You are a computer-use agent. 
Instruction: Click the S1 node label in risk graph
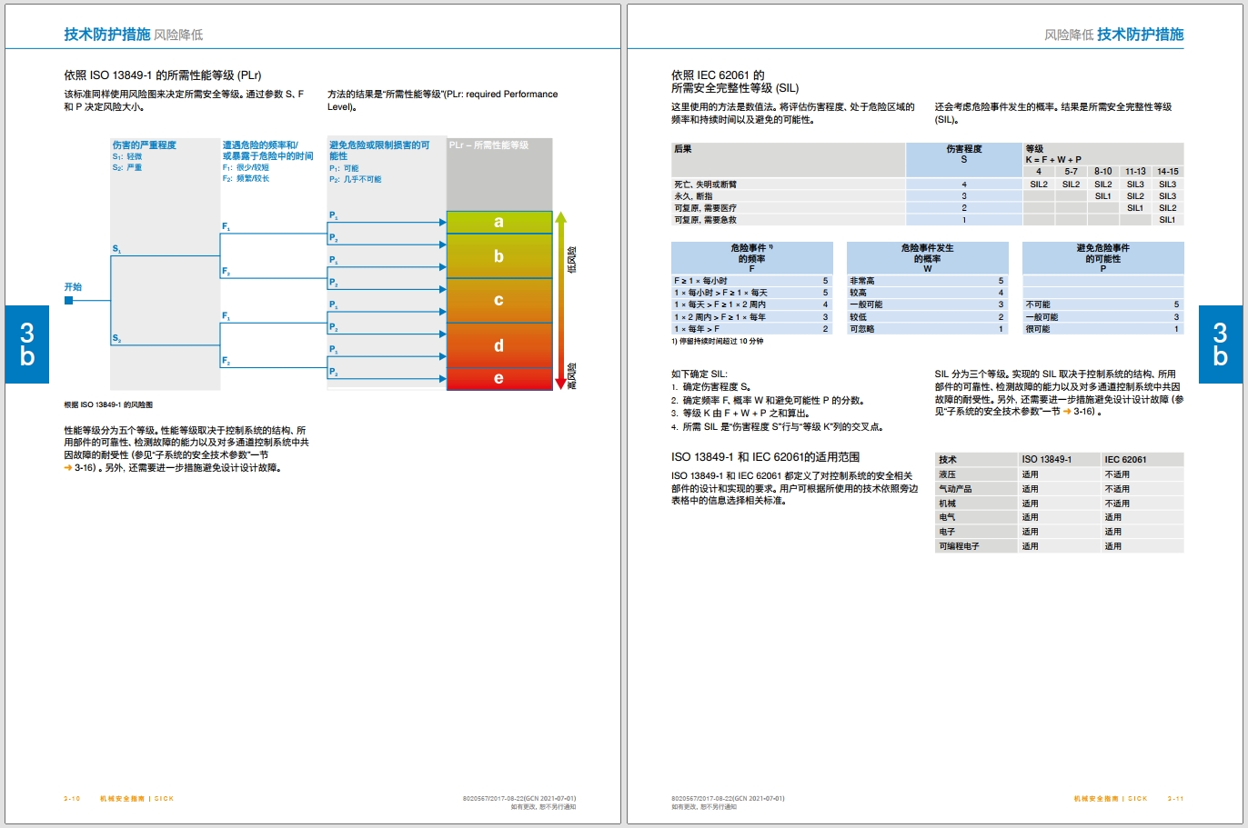(x=116, y=249)
